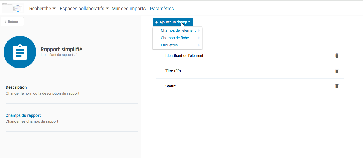The image size is (363, 158).
Task: Click the blue clipboard report icon
Action: point(20,52)
